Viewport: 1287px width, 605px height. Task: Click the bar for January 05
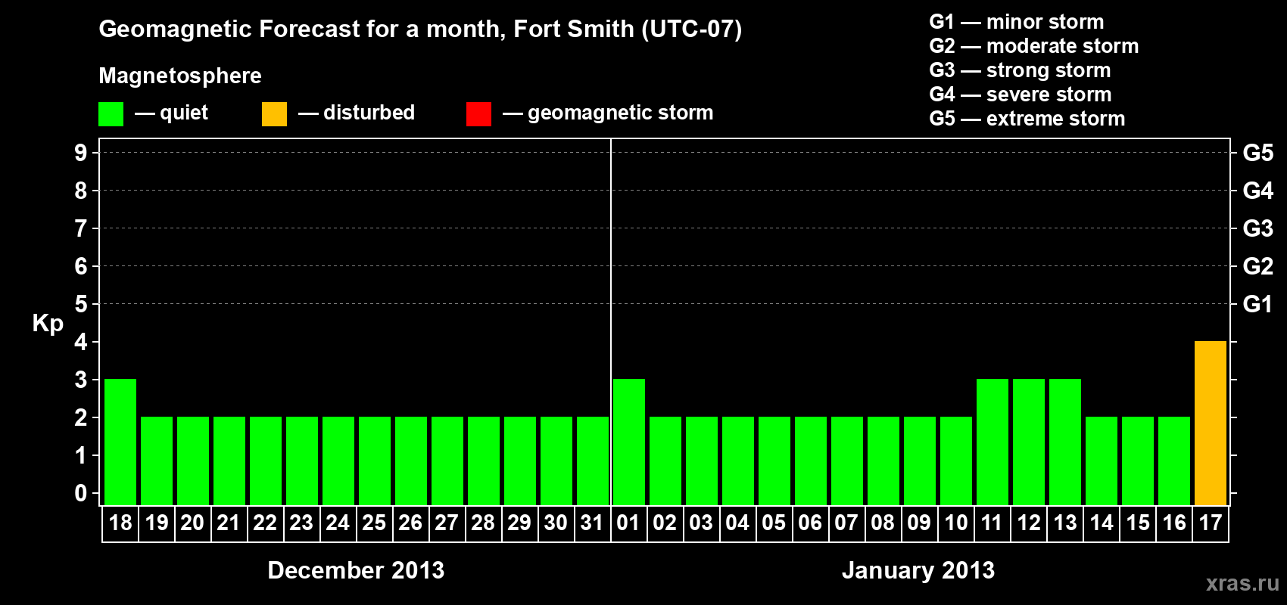coord(774,461)
